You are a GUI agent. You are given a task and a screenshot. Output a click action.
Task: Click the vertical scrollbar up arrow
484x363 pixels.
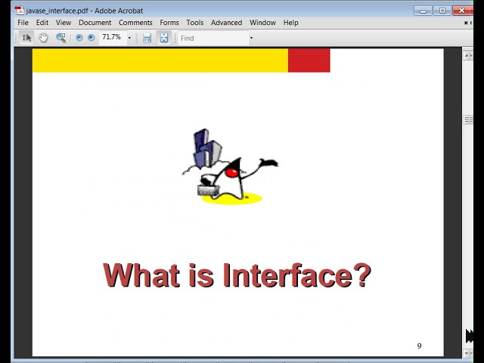tap(467, 55)
